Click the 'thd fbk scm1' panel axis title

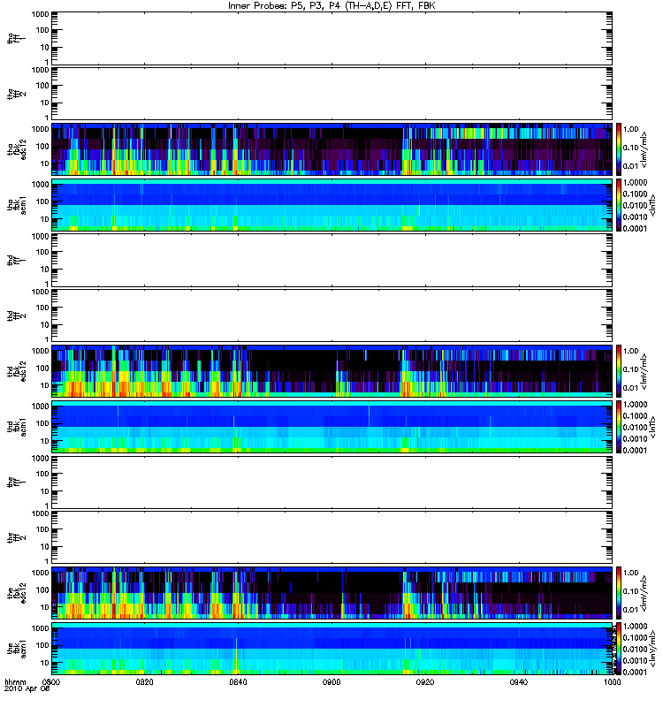coord(16,427)
